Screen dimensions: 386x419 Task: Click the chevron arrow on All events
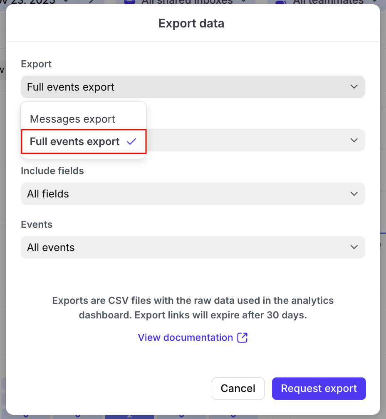[354, 247]
